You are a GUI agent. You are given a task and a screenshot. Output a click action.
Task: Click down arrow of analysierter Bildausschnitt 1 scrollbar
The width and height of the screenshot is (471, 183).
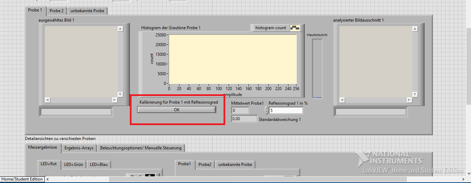(415, 94)
